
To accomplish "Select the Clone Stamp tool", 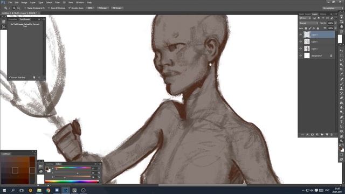I will coord(341,88).
